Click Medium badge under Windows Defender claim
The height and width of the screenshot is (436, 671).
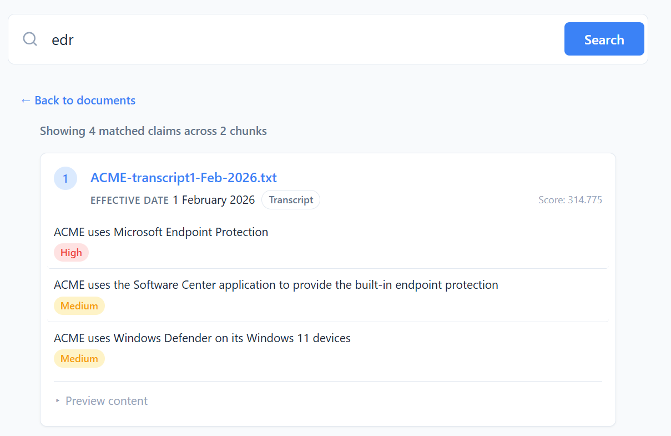pos(79,359)
